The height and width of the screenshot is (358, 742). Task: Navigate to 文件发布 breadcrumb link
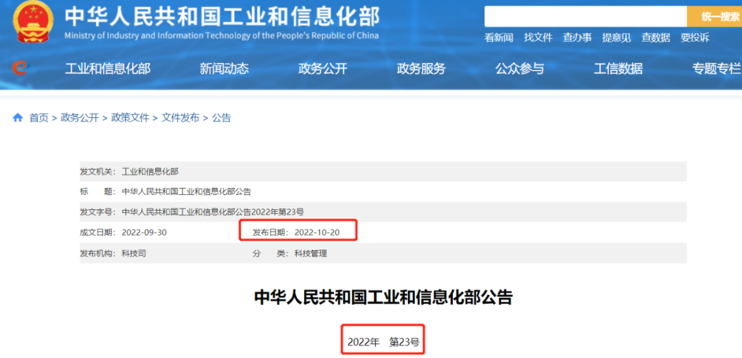point(180,118)
